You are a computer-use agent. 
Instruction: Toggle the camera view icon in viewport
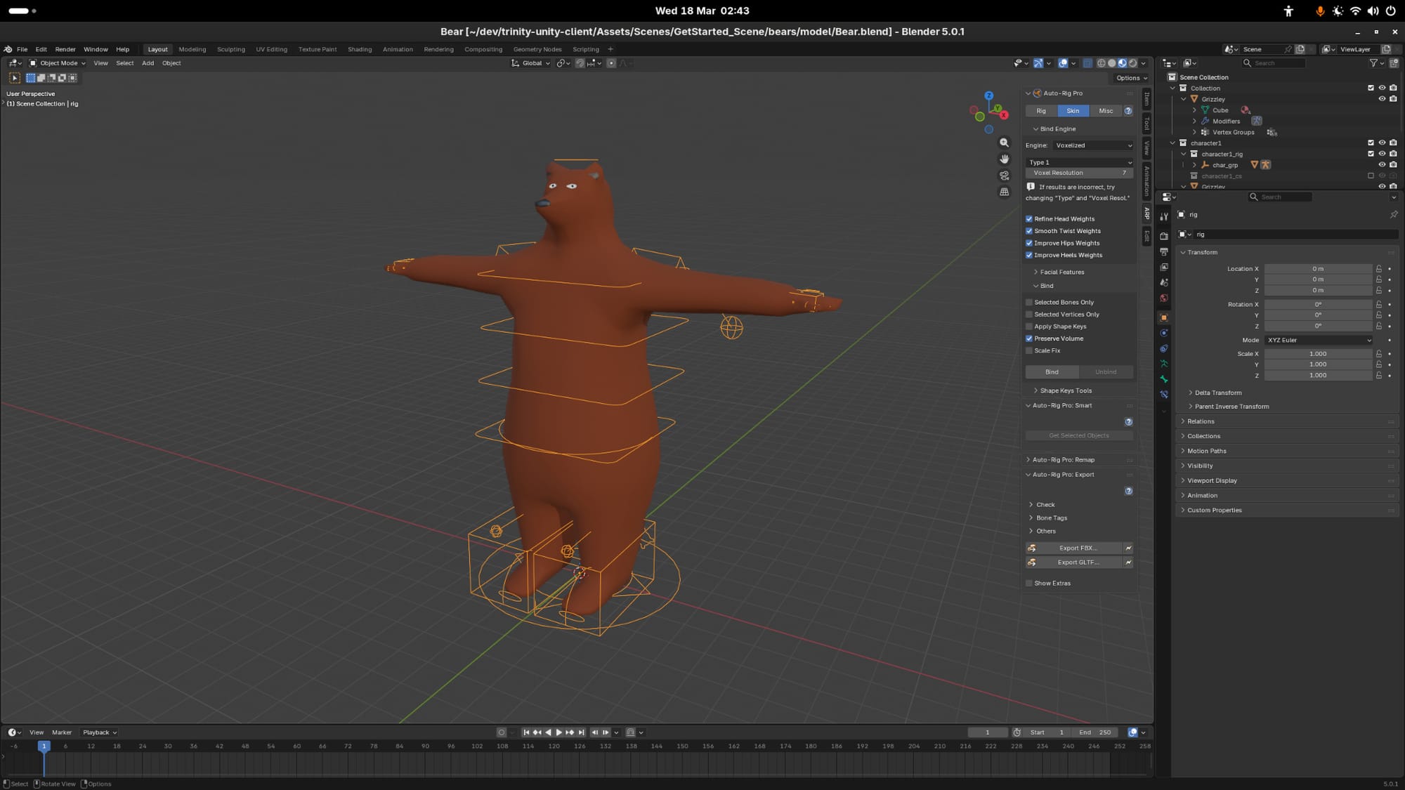coord(1005,176)
